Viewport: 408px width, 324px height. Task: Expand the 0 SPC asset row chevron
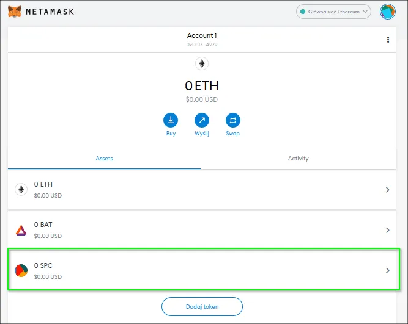(x=387, y=270)
